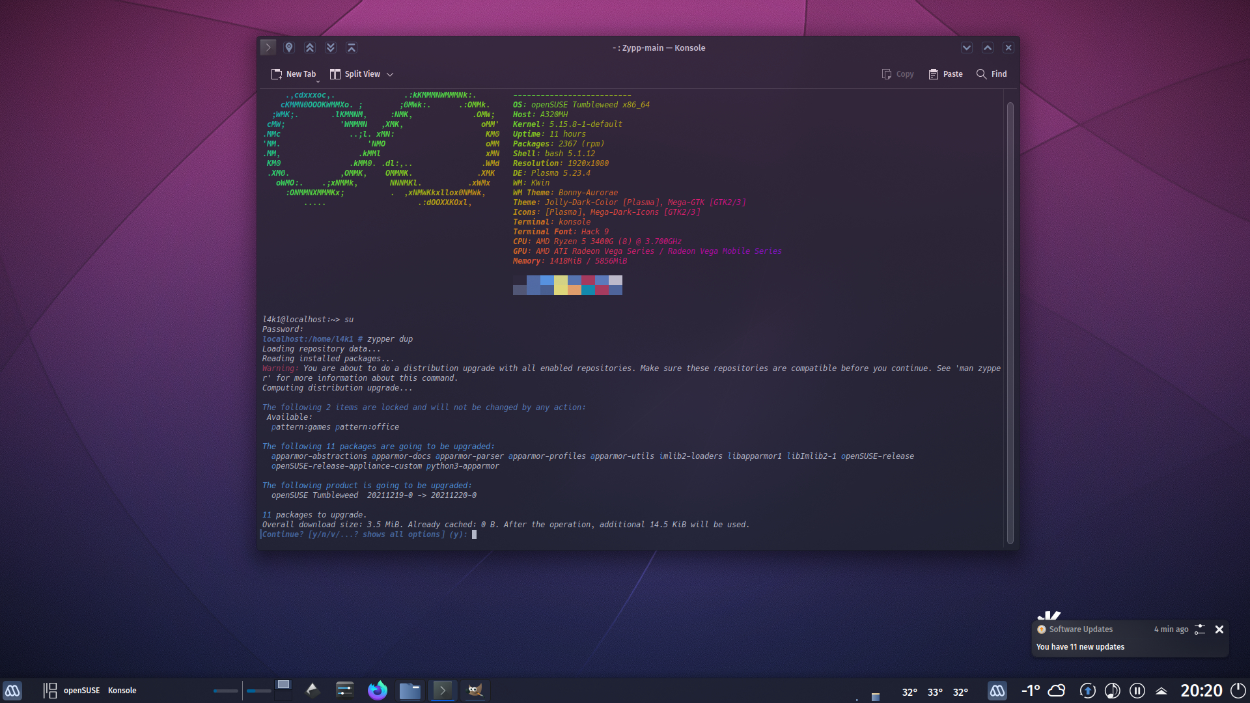Click the magenta color block in palette
1250x703 pixels.
588,281
